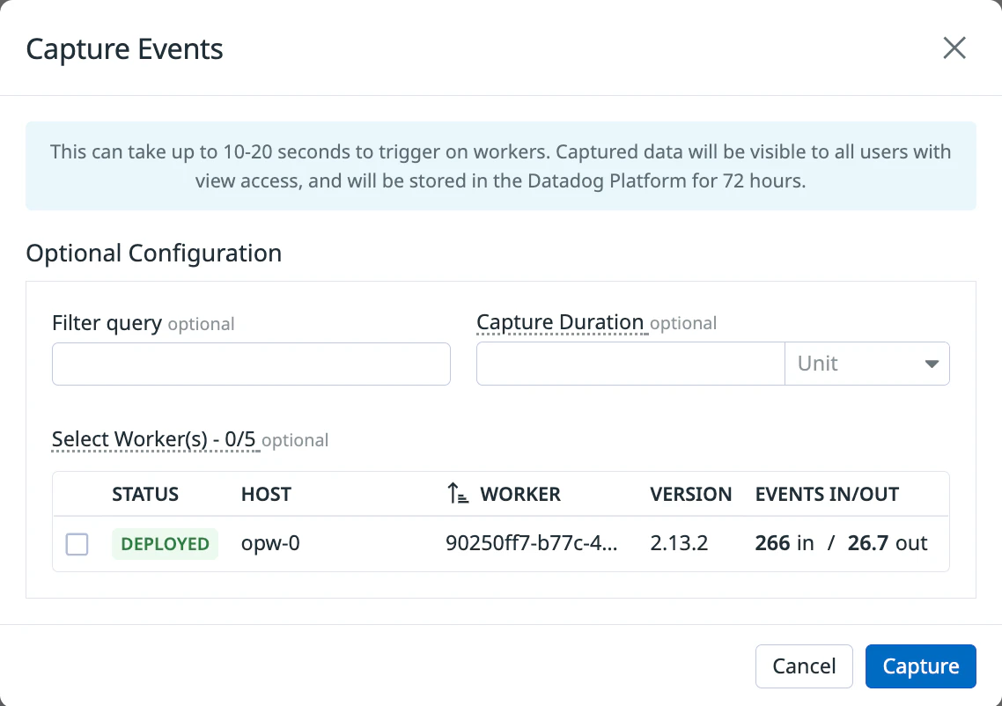Viewport: 1002px width, 706px height.
Task: Focus the Filter query input field
Action: 251,364
